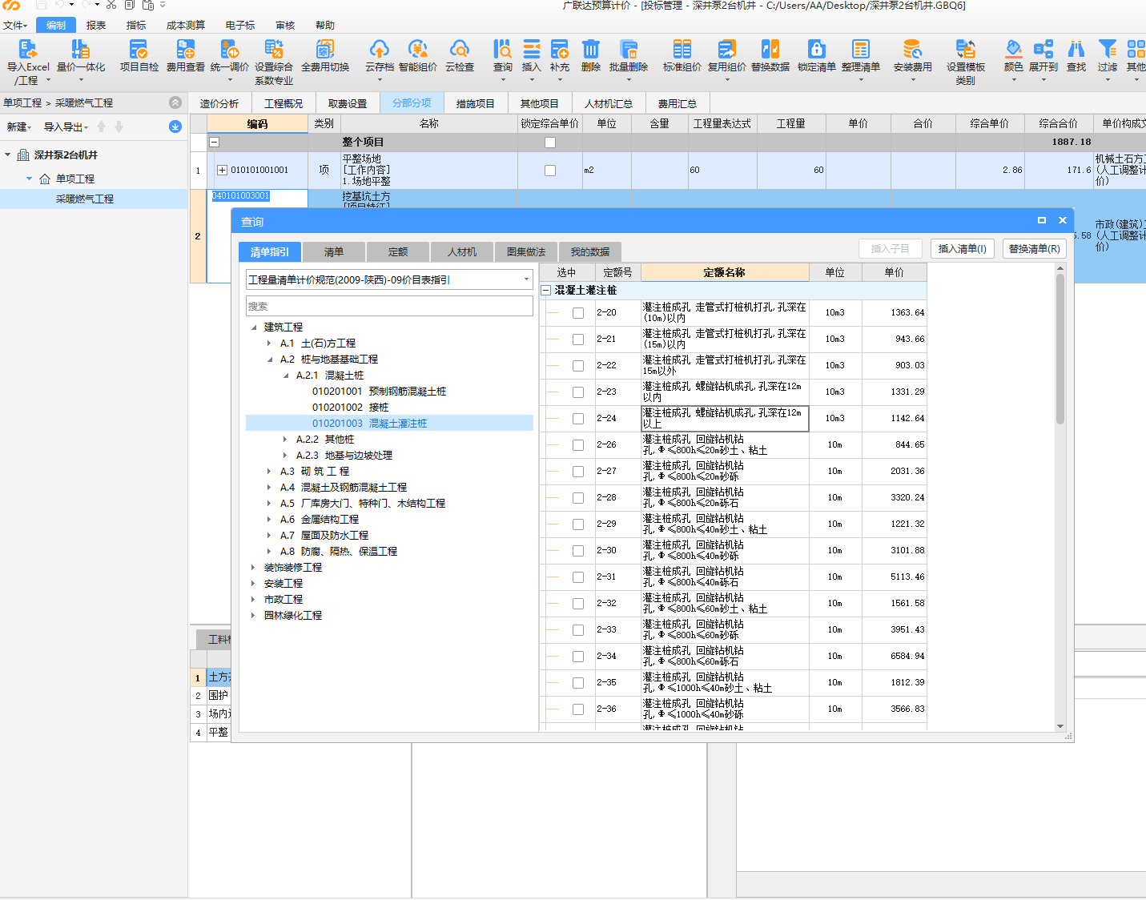
Task: Open the 成本测算 menu tab
Action: point(186,25)
